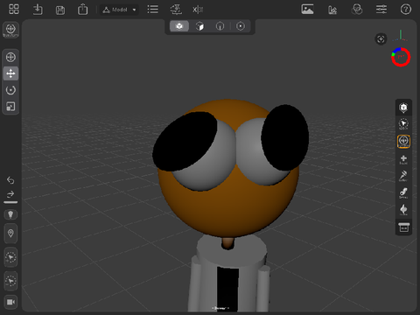This screenshot has width=420, height=315.
Task: Select the object mode filled cube
Action: coord(179,26)
